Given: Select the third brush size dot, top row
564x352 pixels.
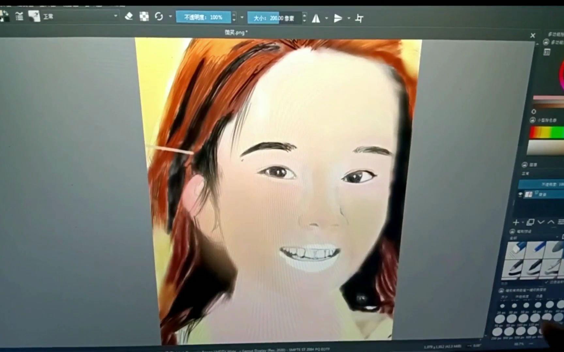Looking at the screenshot, I should coord(526,305).
